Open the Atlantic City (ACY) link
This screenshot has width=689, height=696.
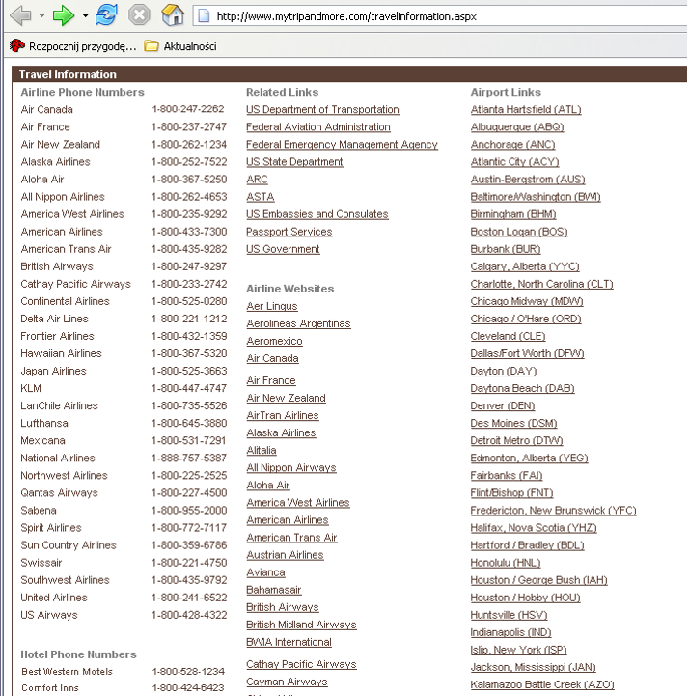[514, 162]
